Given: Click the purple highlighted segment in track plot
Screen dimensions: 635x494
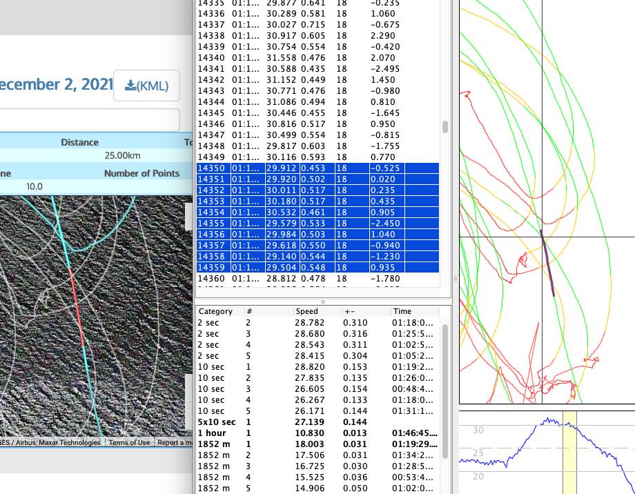Looking at the screenshot, I should 547,266.
